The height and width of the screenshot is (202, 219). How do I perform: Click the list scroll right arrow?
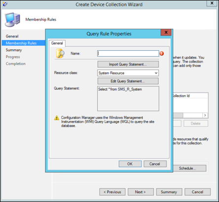205,115
